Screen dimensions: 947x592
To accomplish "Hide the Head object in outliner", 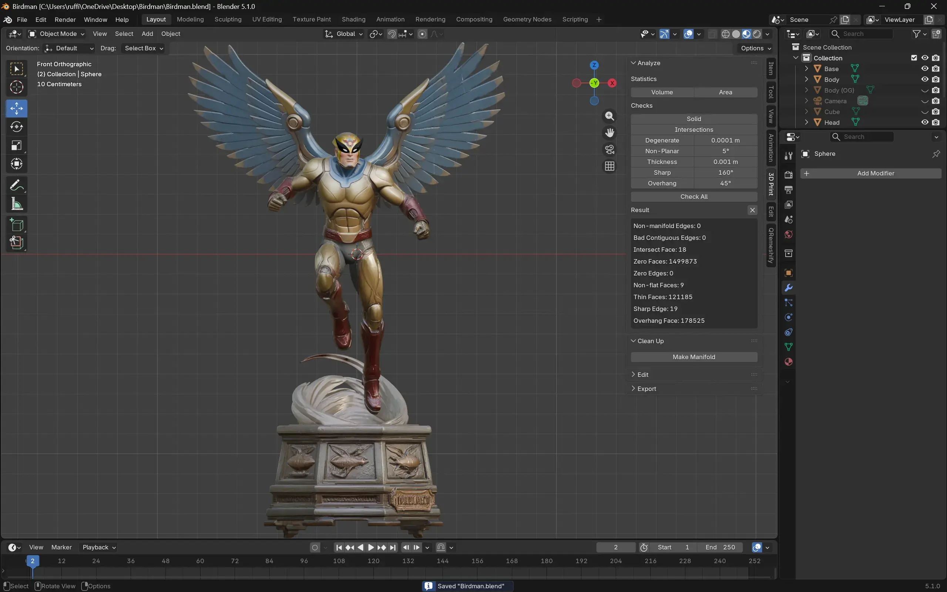I will (925, 122).
